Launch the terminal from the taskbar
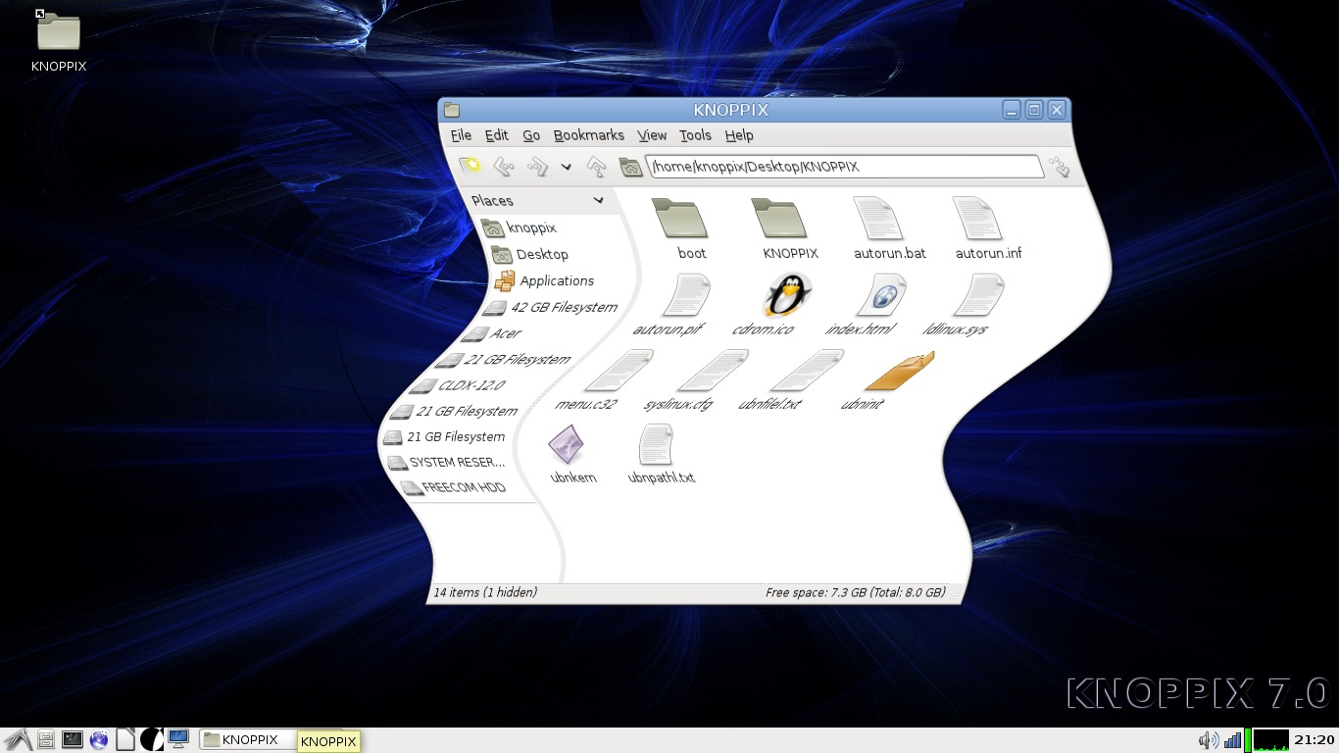Screen dimensions: 1339x753 [73, 740]
